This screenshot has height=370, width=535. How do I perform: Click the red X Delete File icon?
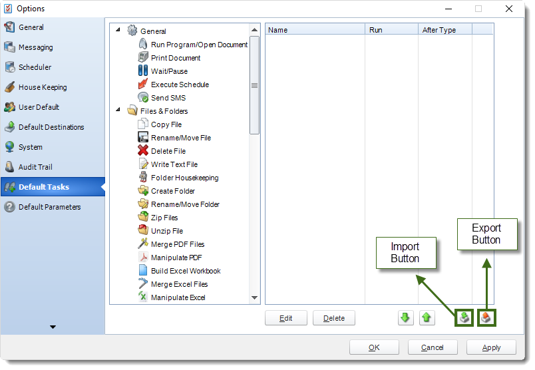[143, 150]
